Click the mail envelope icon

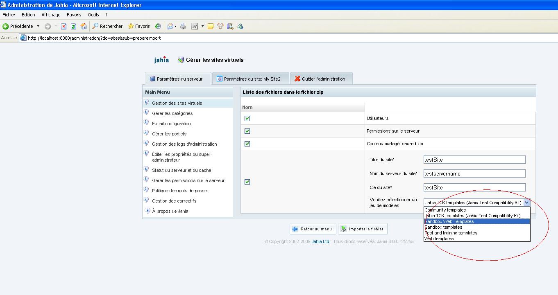click(x=170, y=26)
